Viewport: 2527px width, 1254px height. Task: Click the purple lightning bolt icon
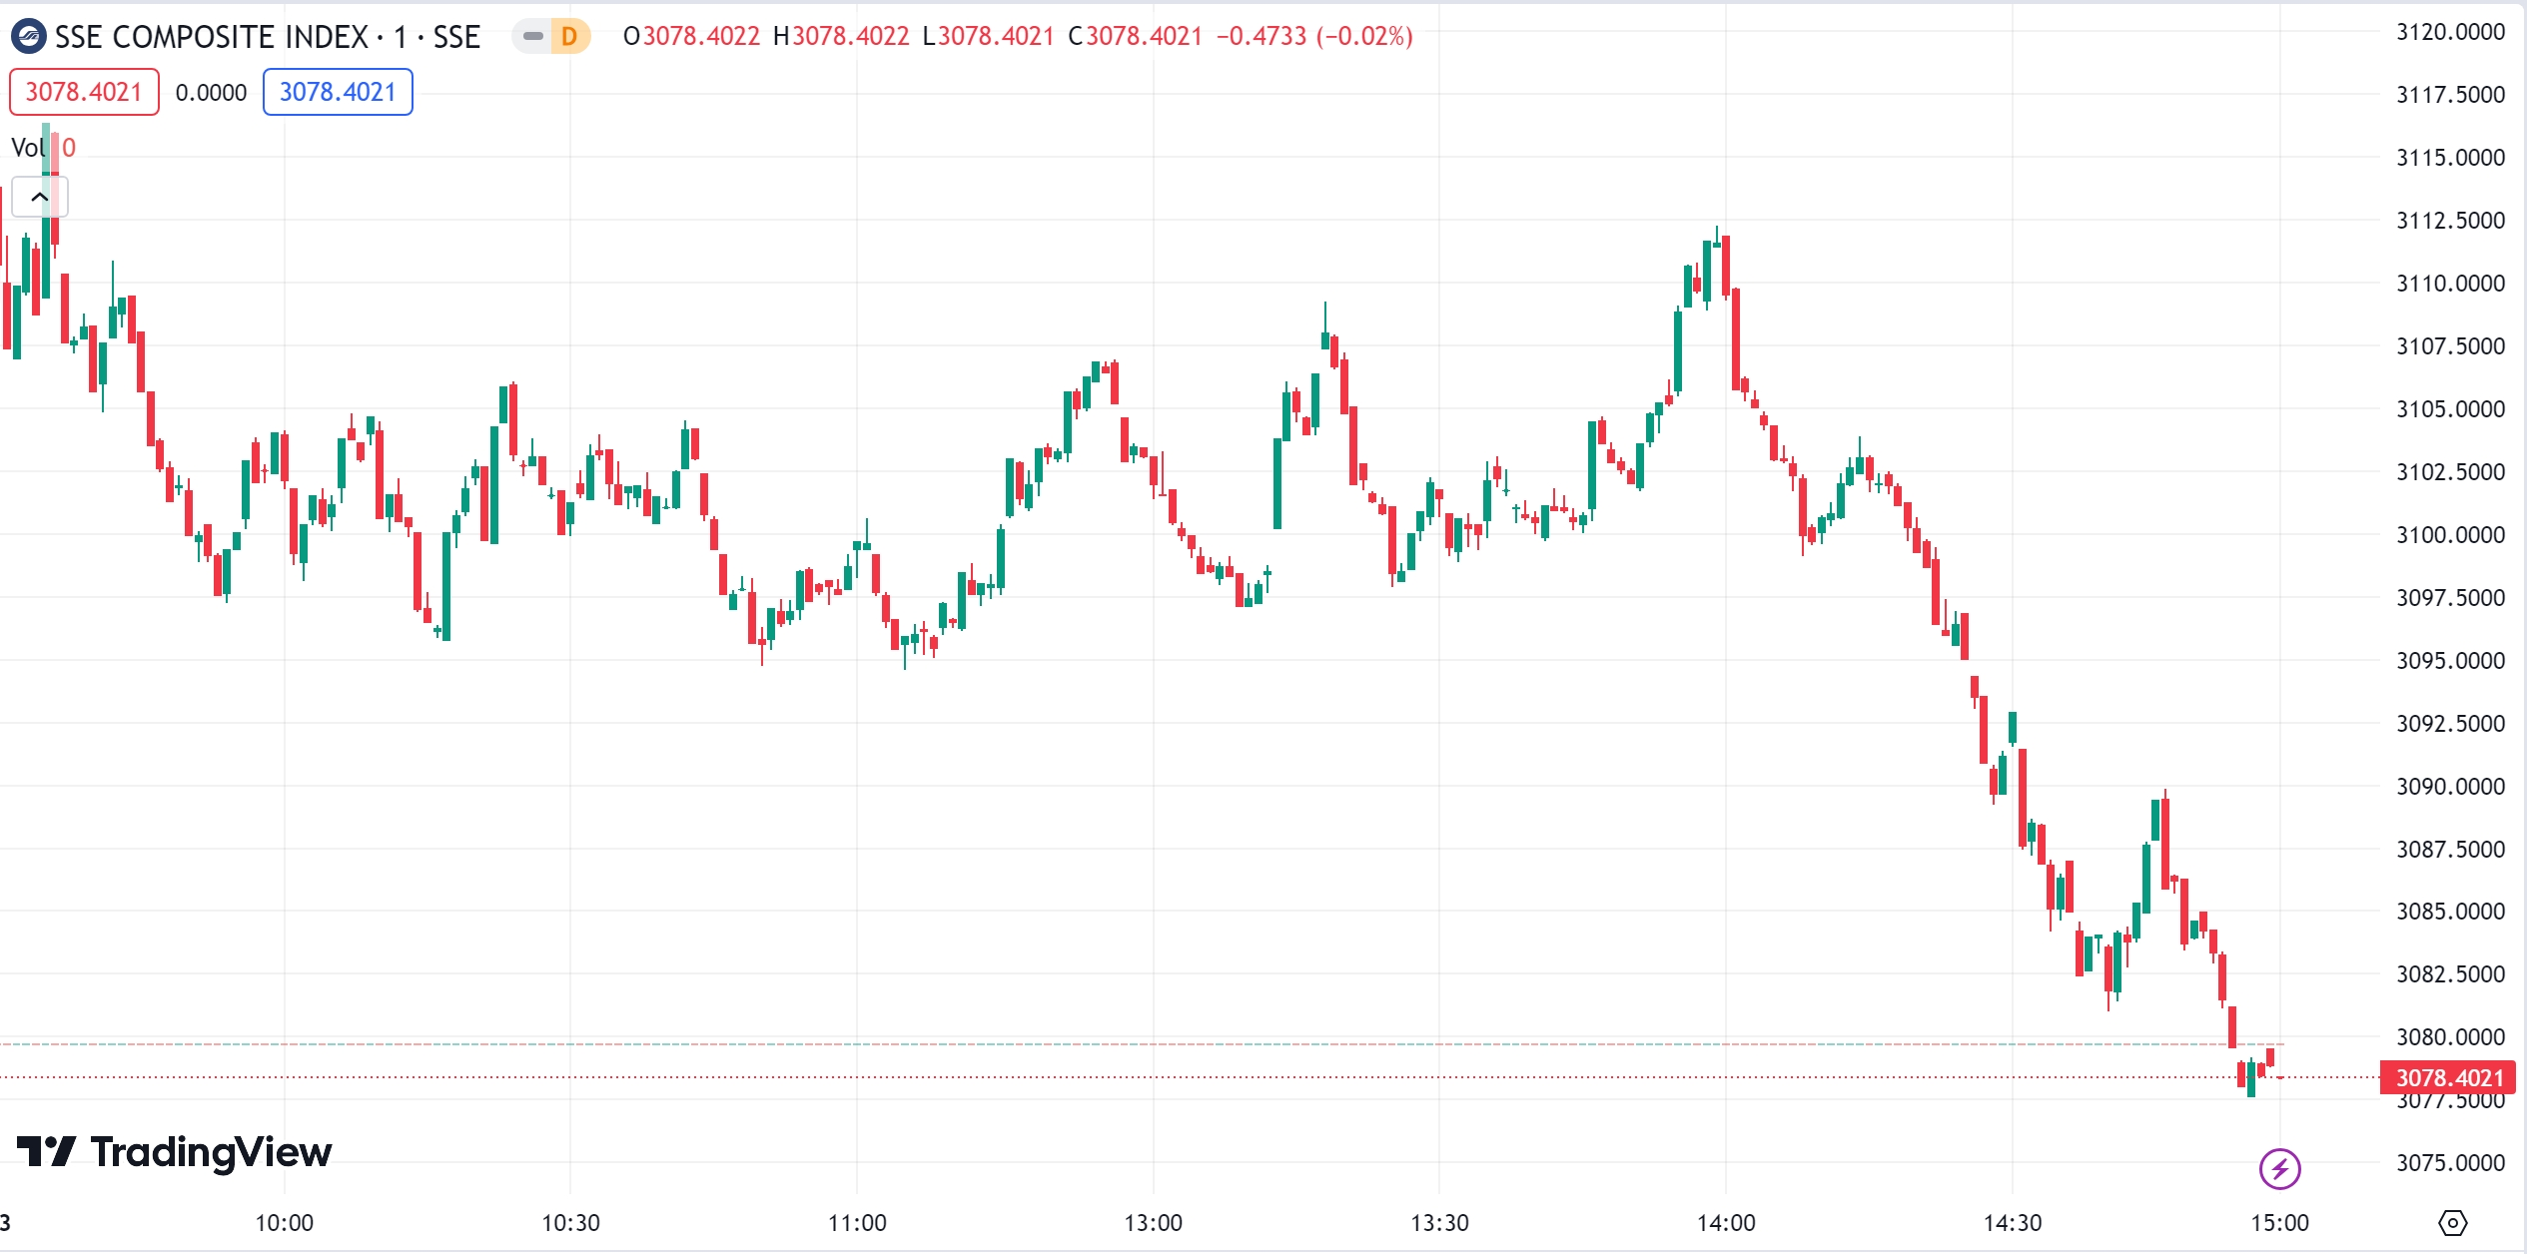coord(2279,1168)
